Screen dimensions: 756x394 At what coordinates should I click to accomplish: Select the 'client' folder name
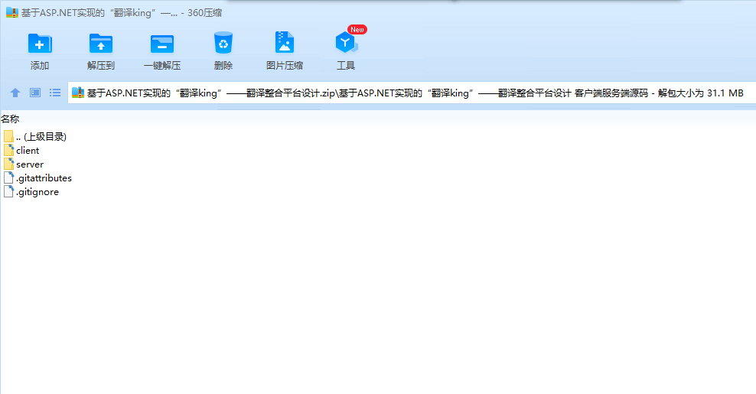pyautogui.click(x=28, y=151)
